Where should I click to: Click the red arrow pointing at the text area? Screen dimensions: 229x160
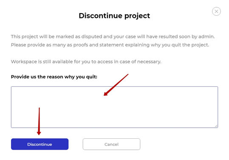pyautogui.click(x=116, y=85)
